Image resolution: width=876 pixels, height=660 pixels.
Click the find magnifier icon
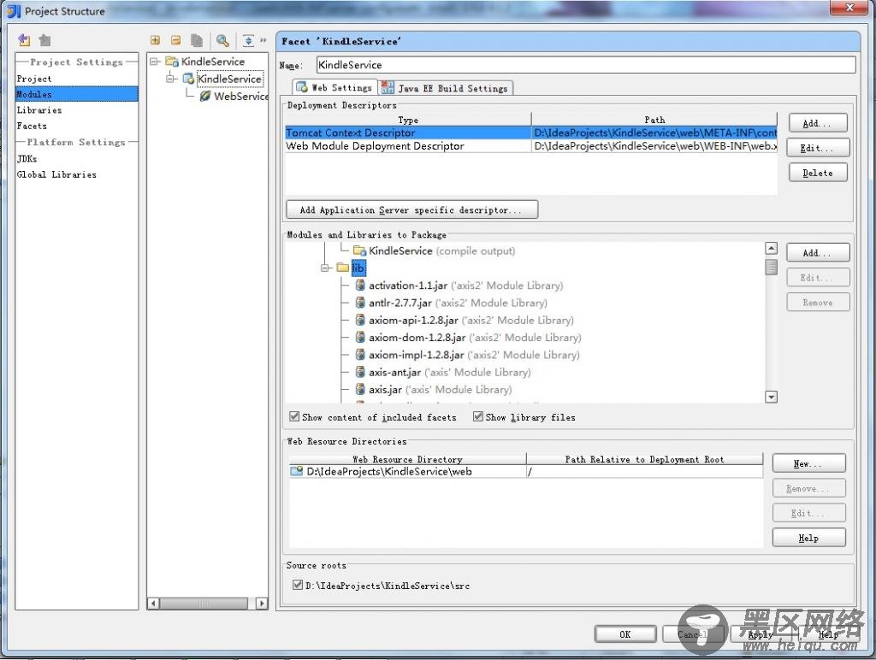pyautogui.click(x=222, y=40)
